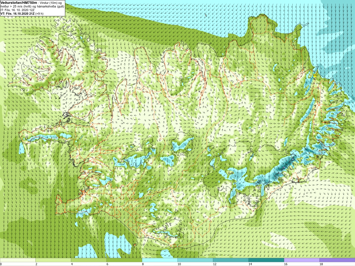Select the 12–14 m/s teal legend swatch
This screenshot has height=266, width=355.
coord(231,260)
